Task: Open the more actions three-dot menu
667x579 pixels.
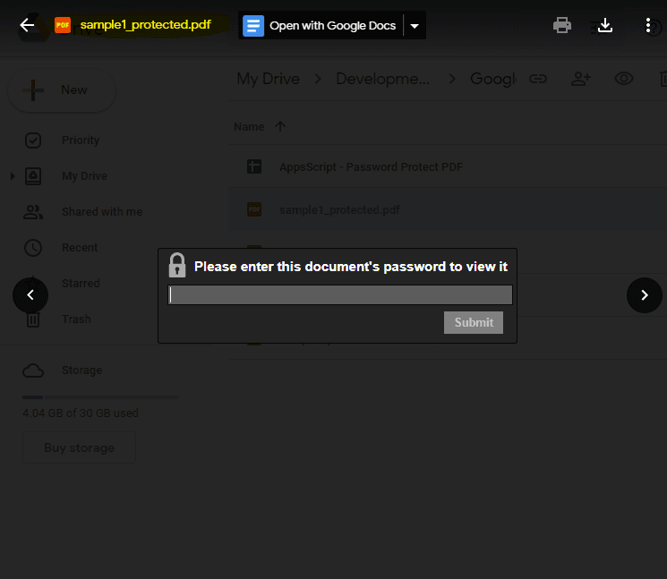Action: (x=648, y=25)
